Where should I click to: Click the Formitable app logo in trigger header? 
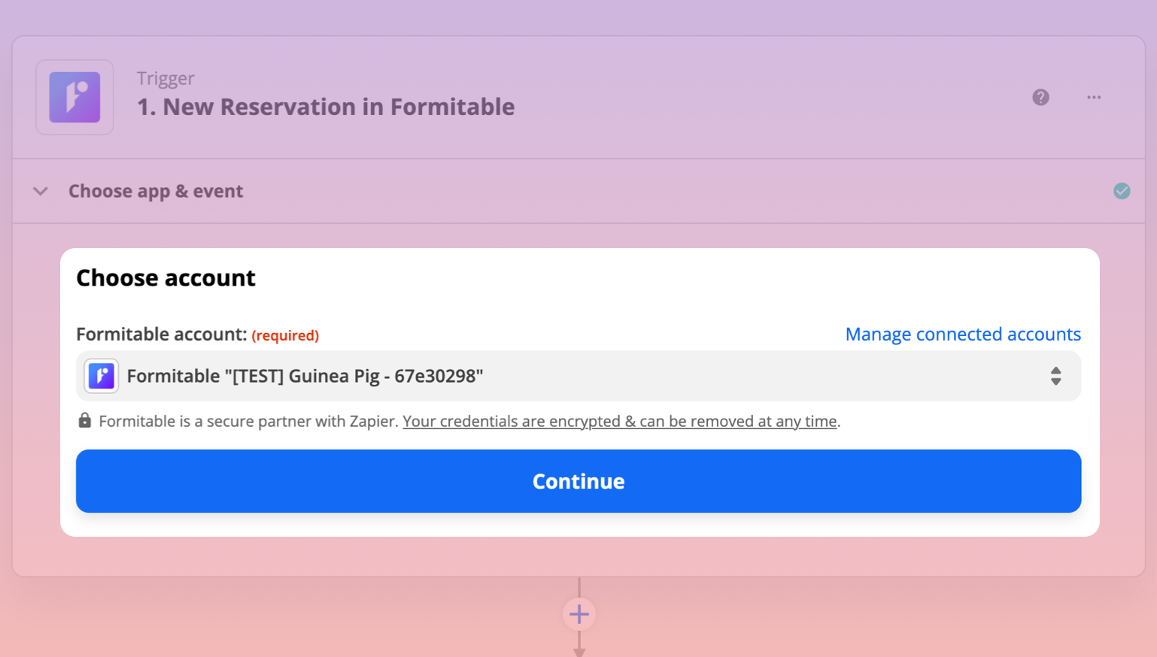click(74, 97)
